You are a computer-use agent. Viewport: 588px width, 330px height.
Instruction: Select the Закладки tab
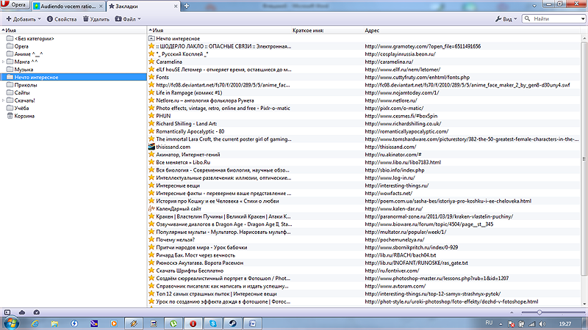click(143, 6)
